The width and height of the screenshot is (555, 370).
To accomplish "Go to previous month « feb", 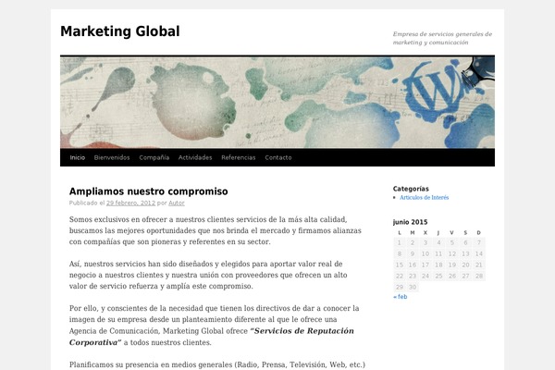I will 401,297.
